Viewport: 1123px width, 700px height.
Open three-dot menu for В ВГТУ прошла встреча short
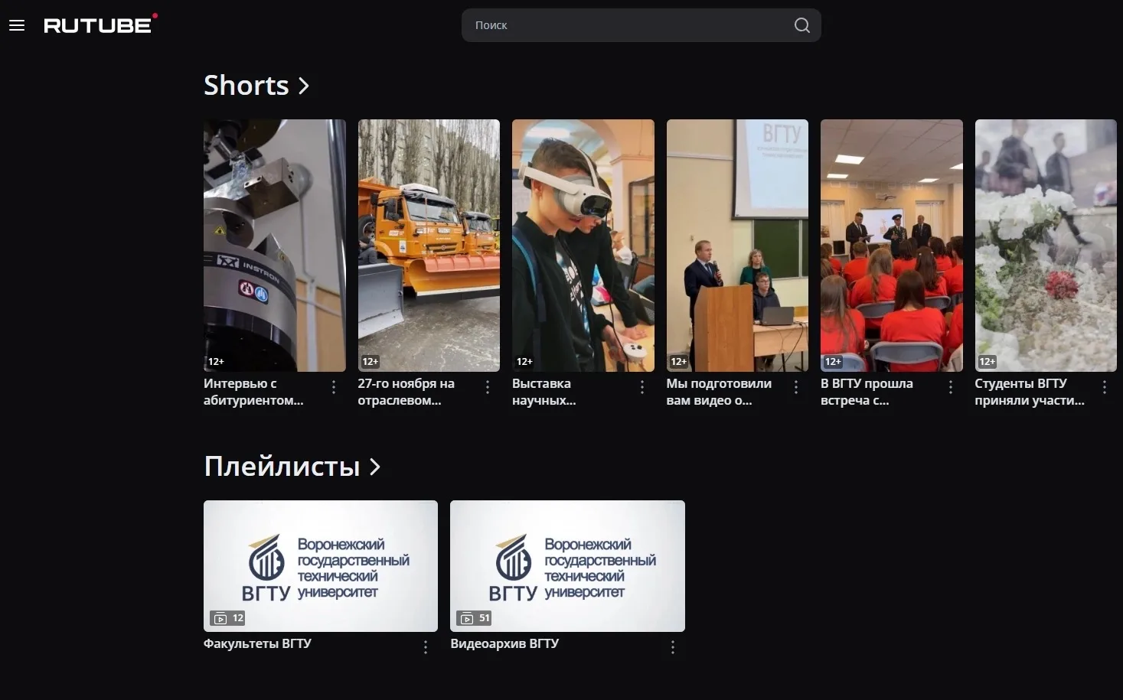click(951, 387)
